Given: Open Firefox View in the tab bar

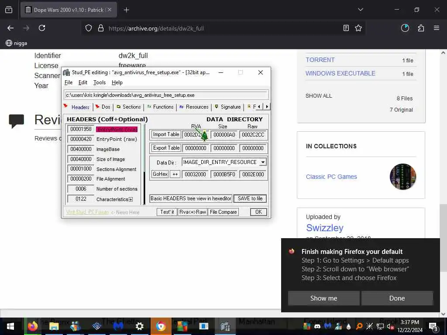Looking at the screenshot, I should [9, 10].
